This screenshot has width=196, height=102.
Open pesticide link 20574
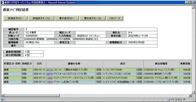[x=49, y=74]
